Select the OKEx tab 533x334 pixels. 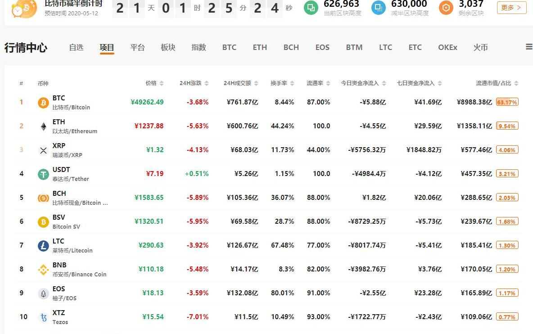pos(447,47)
